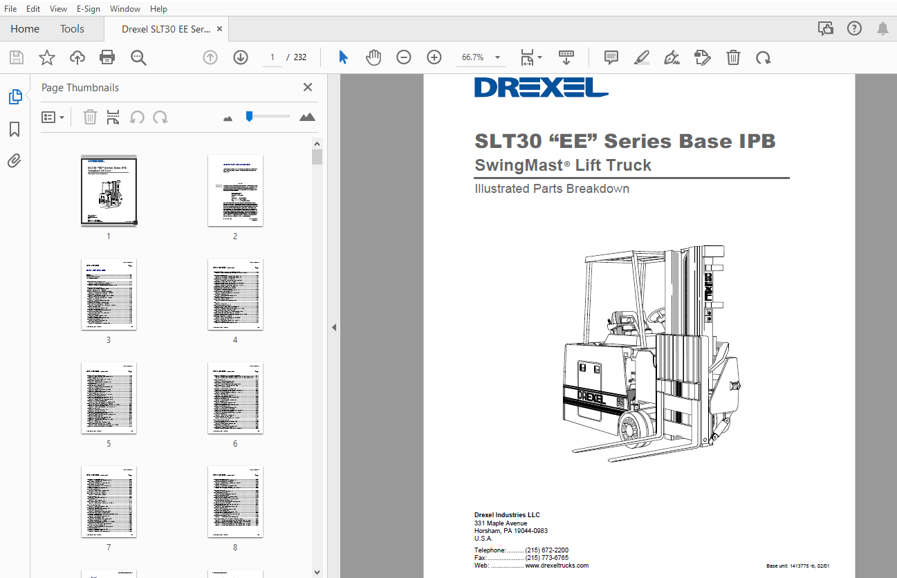
Task: Open the find text magnifier
Action: pyautogui.click(x=138, y=57)
